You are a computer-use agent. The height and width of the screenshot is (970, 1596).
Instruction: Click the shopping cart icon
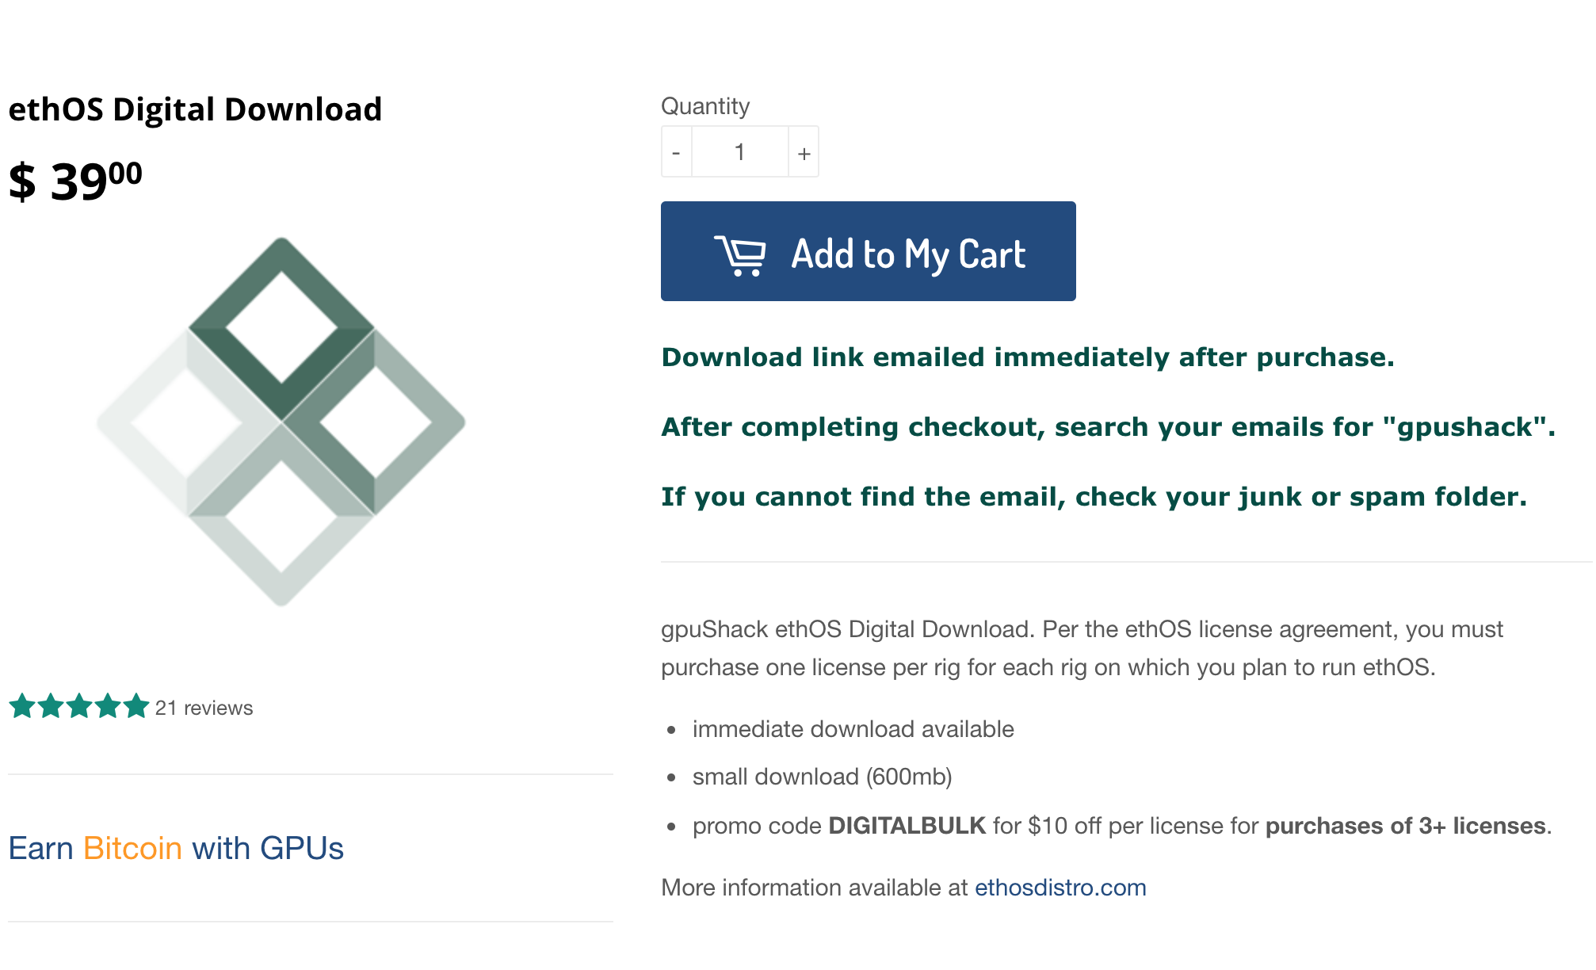(740, 255)
